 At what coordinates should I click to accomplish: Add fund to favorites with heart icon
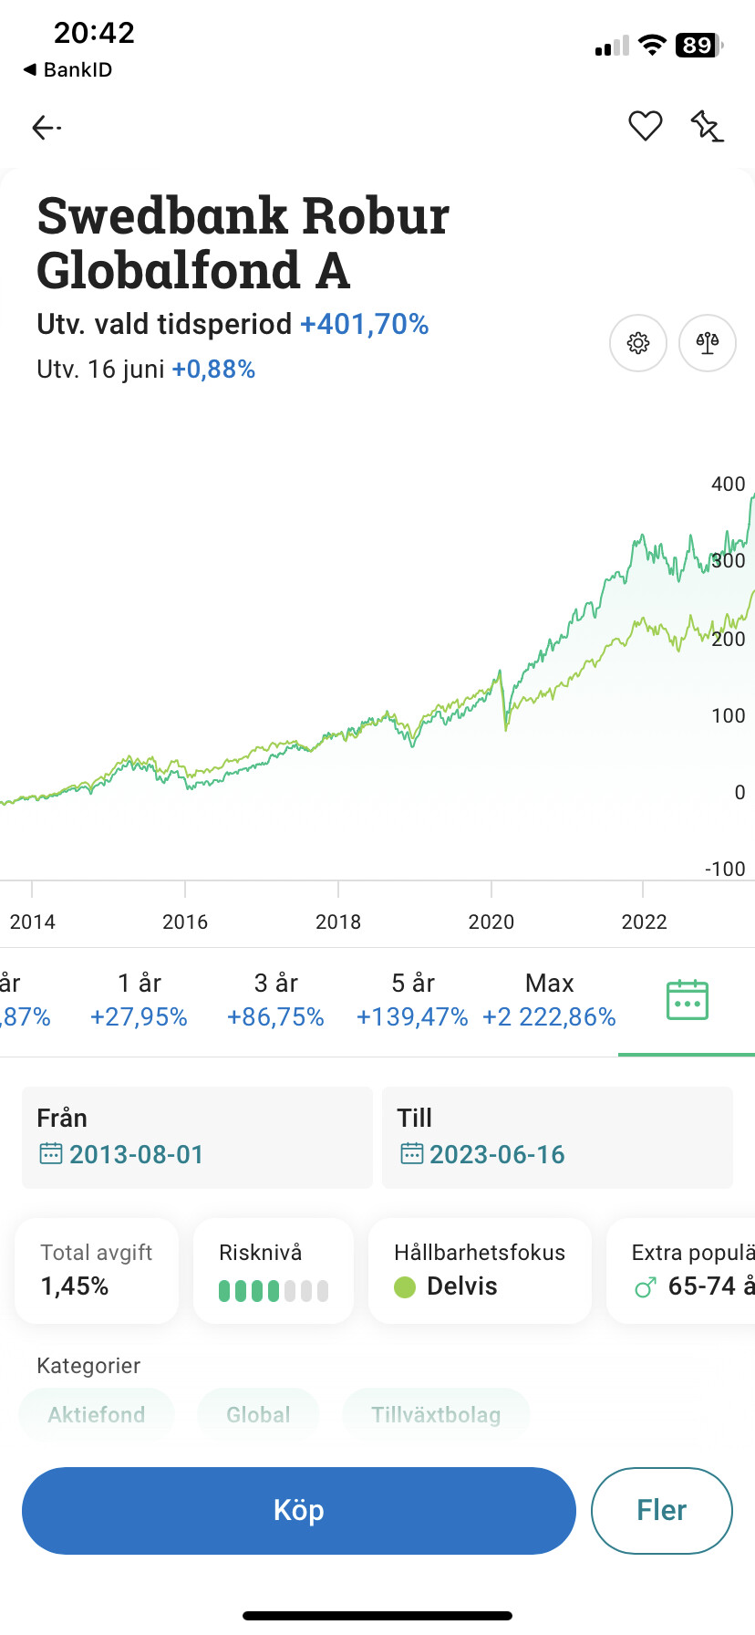646,126
